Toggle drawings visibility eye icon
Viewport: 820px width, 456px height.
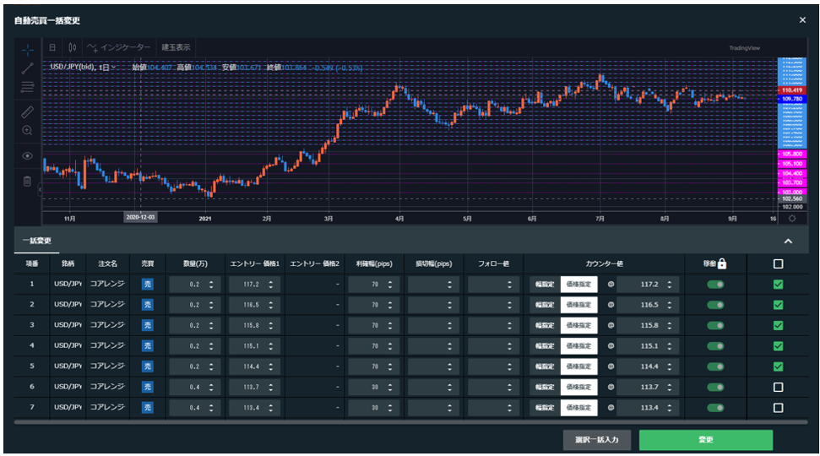click(28, 156)
